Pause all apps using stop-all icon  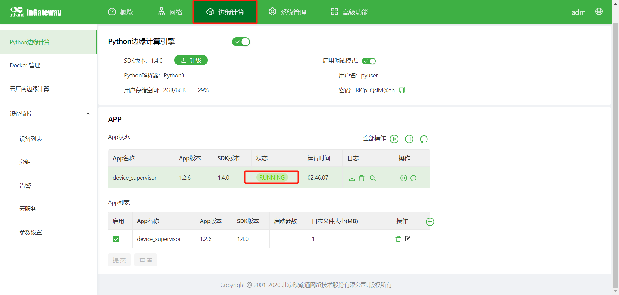(409, 139)
